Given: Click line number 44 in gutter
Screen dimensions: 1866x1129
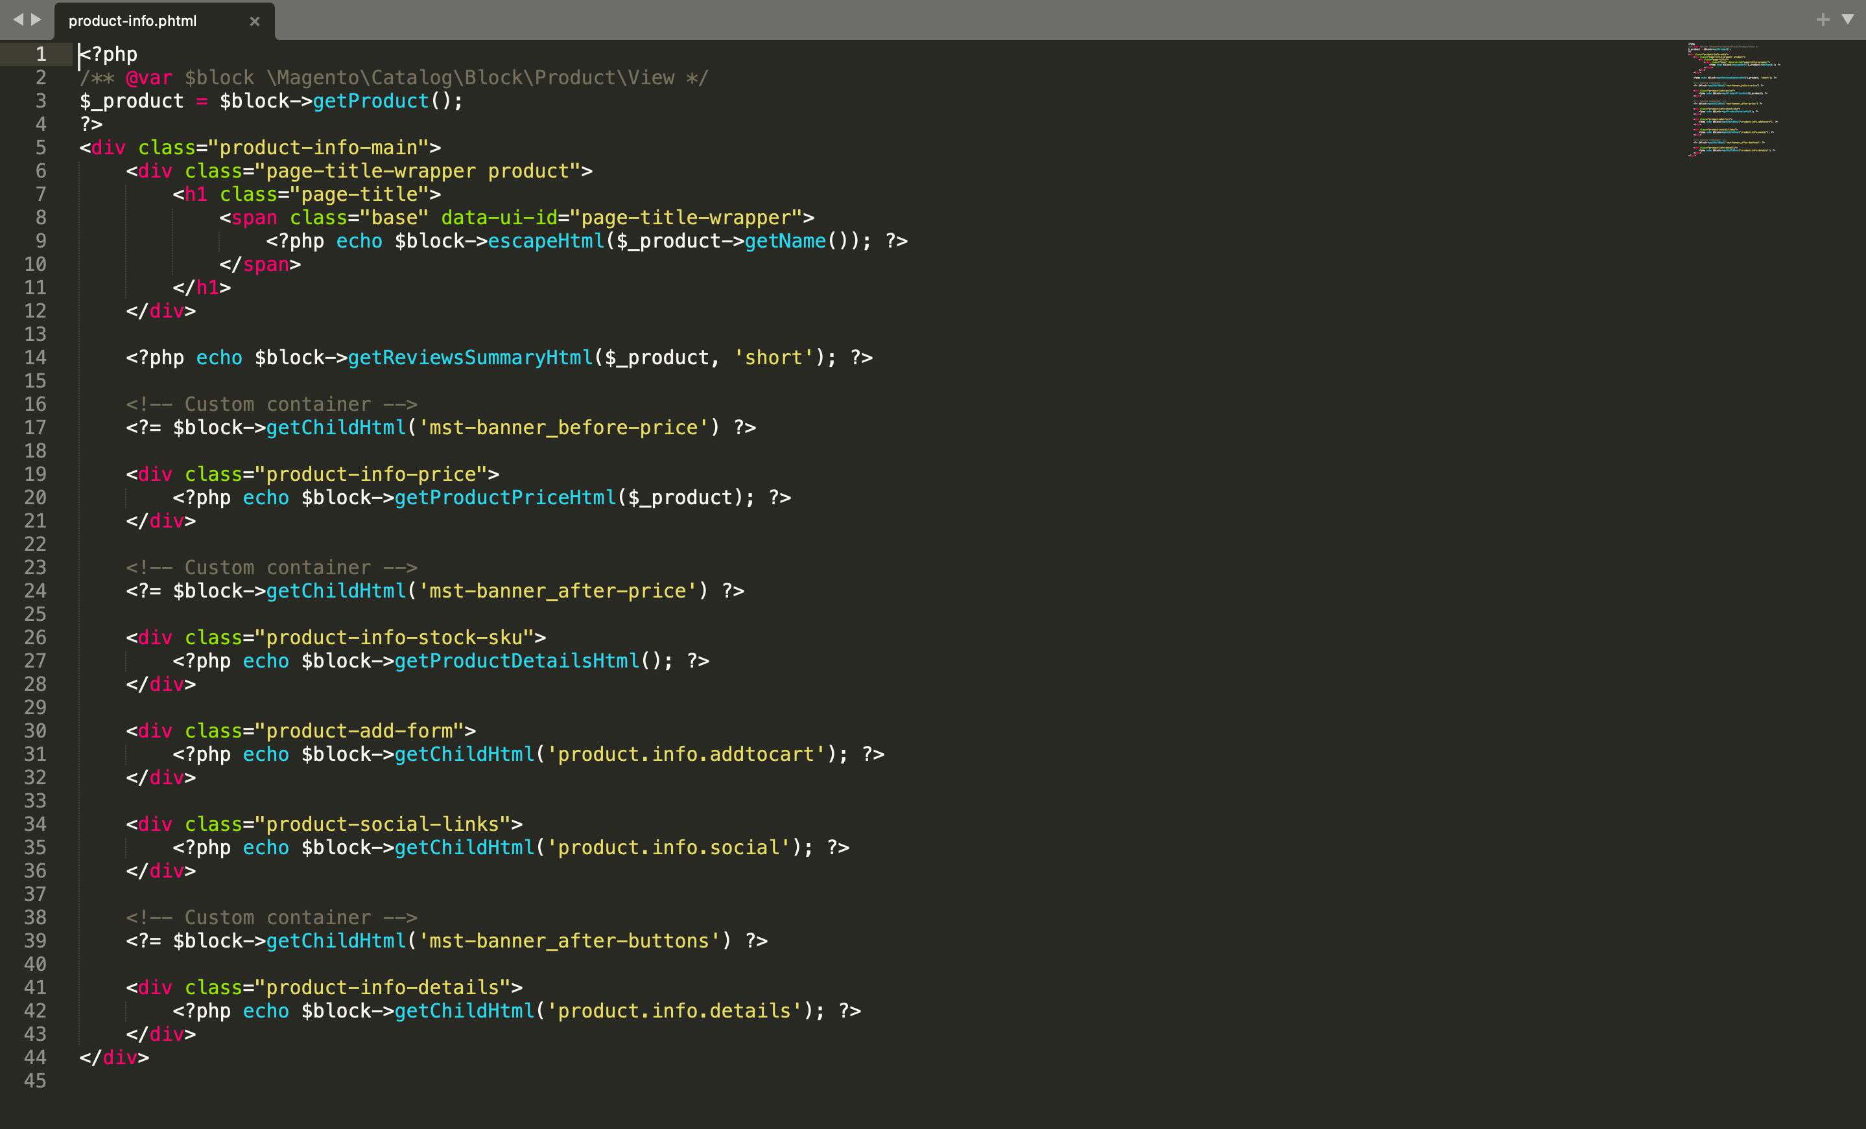Looking at the screenshot, I should click(35, 1057).
